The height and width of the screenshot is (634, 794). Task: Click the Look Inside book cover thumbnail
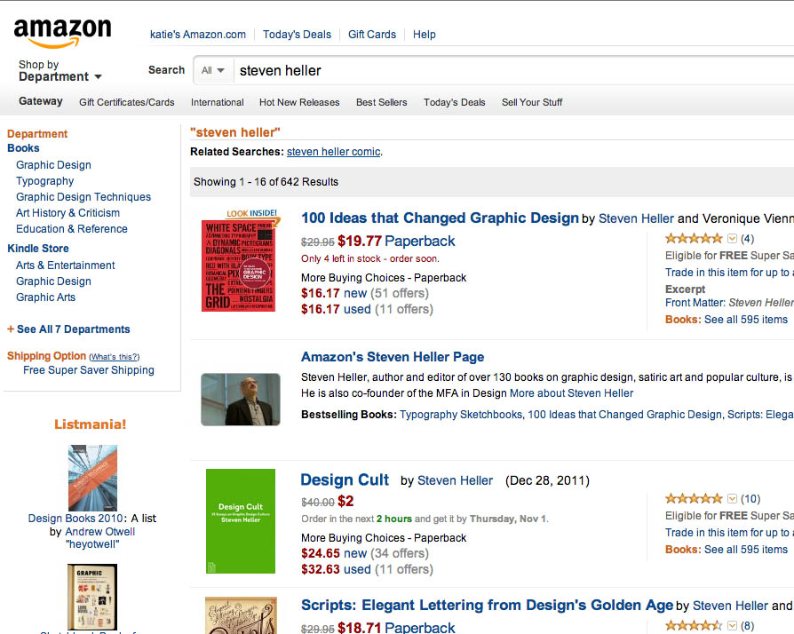tap(239, 265)
